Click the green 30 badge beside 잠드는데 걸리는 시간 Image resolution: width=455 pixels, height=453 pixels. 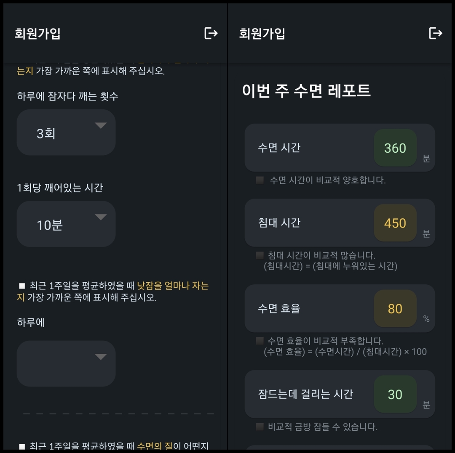point(395,395)
